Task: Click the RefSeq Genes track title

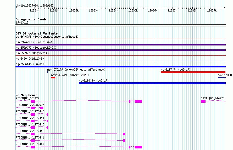Action: 26,95
